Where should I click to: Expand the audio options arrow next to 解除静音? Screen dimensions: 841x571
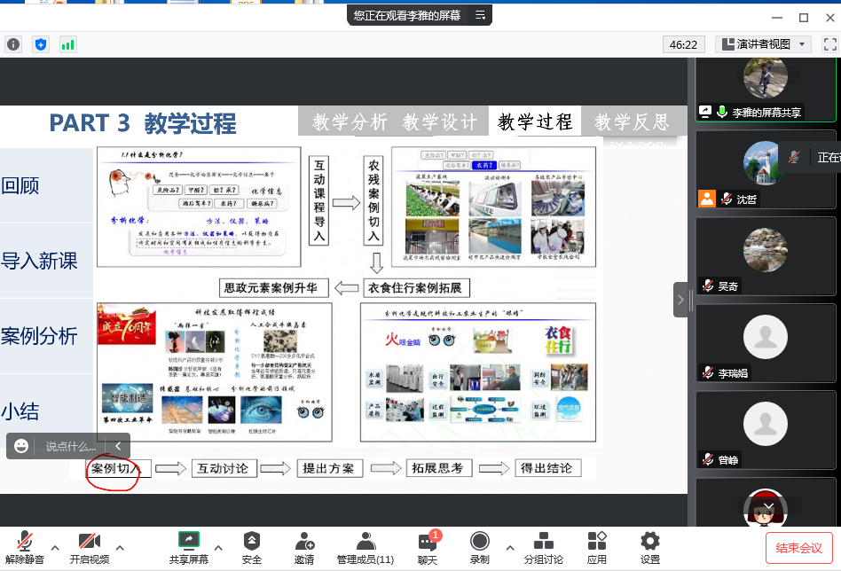(x=55, y=546)
